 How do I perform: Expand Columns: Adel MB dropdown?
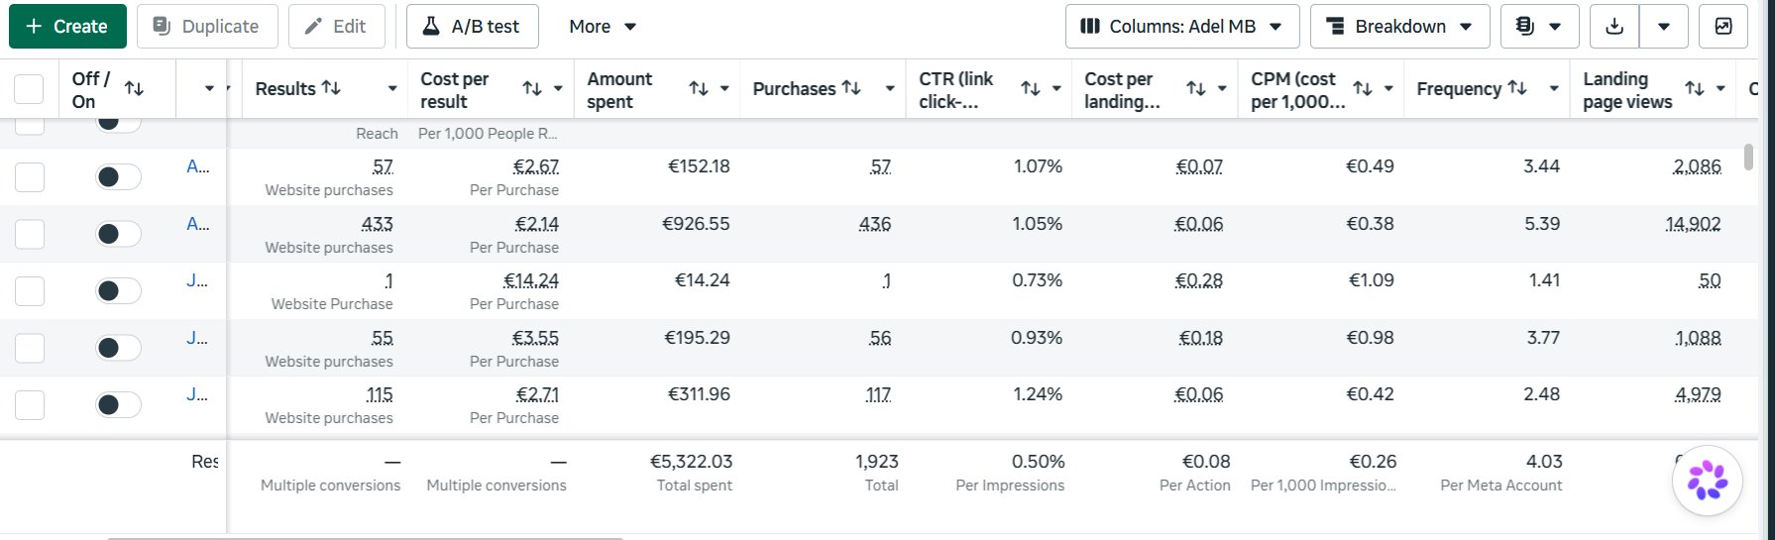click(1182, 27)
